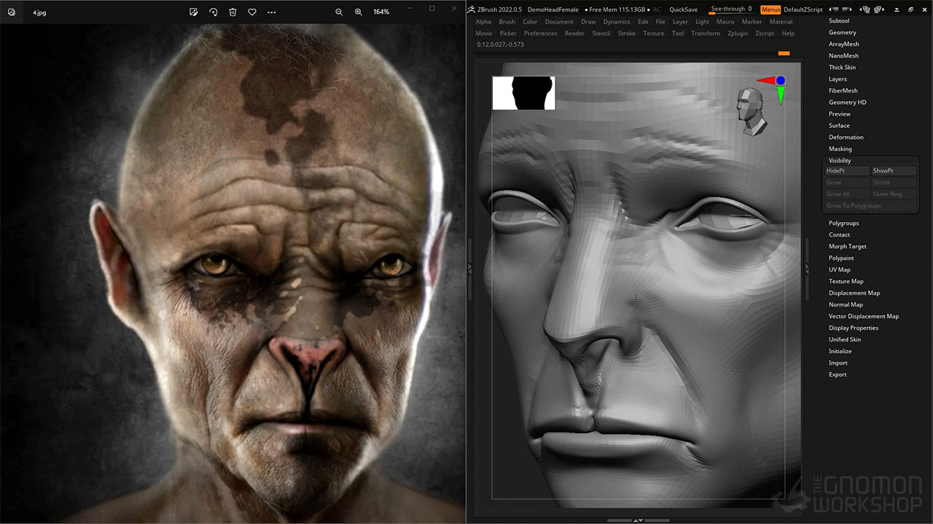Viewport: 933px width, 524px height.
Task: Toggle the Menus button in ZBrush title bar
Action: [770, 9]
